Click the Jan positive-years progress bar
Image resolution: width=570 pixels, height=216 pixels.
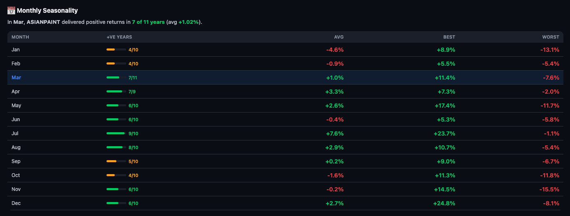[x=116, y=50]
